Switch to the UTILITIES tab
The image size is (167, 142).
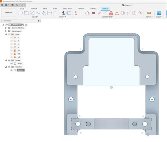pyautogui.click(x=93, y=9)
